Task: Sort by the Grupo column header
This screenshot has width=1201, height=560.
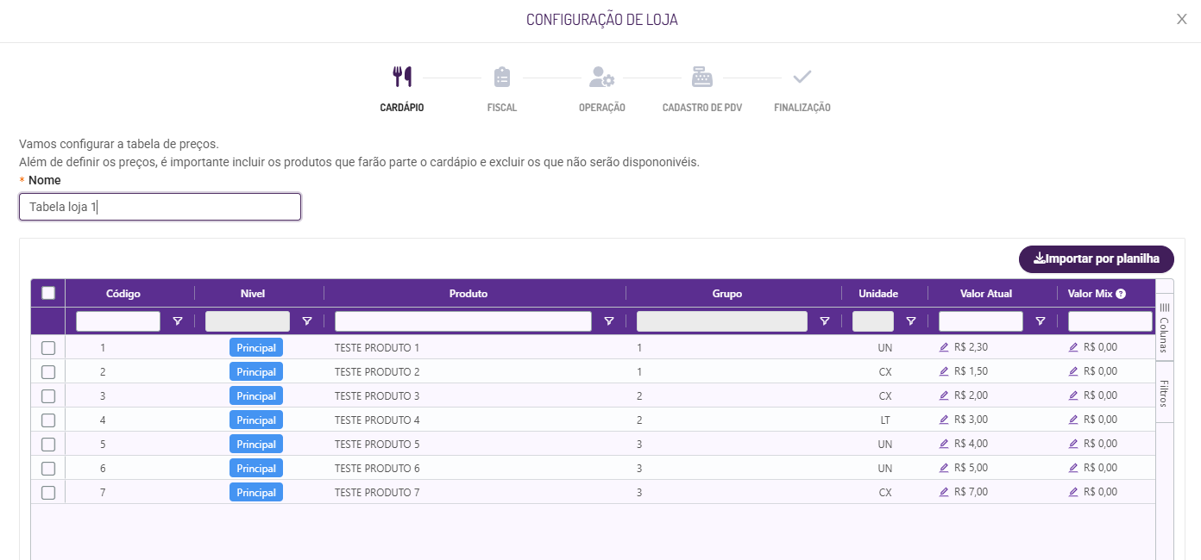Action: (726, 294)
